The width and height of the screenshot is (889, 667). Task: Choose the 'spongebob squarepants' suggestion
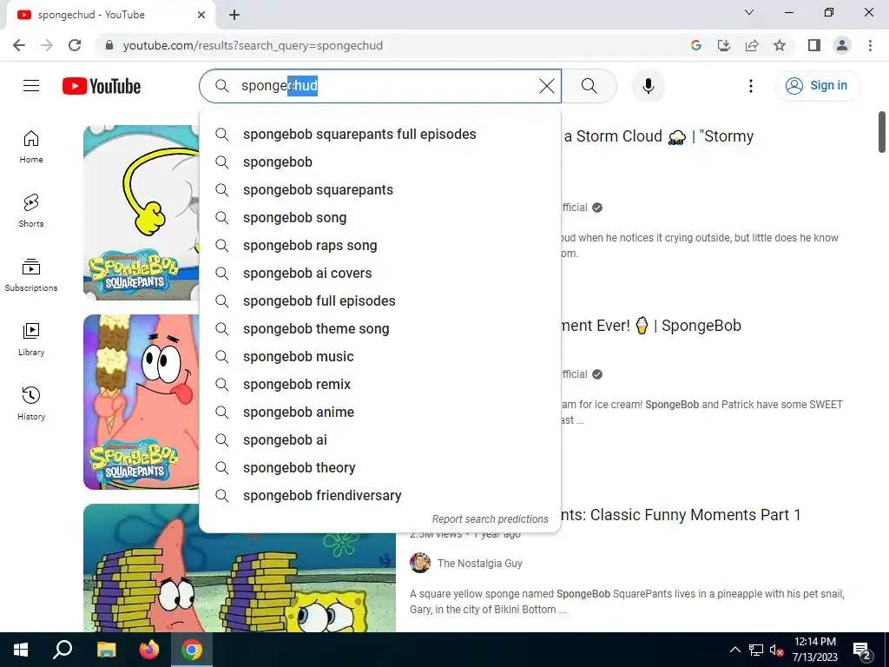click(380, 190)
